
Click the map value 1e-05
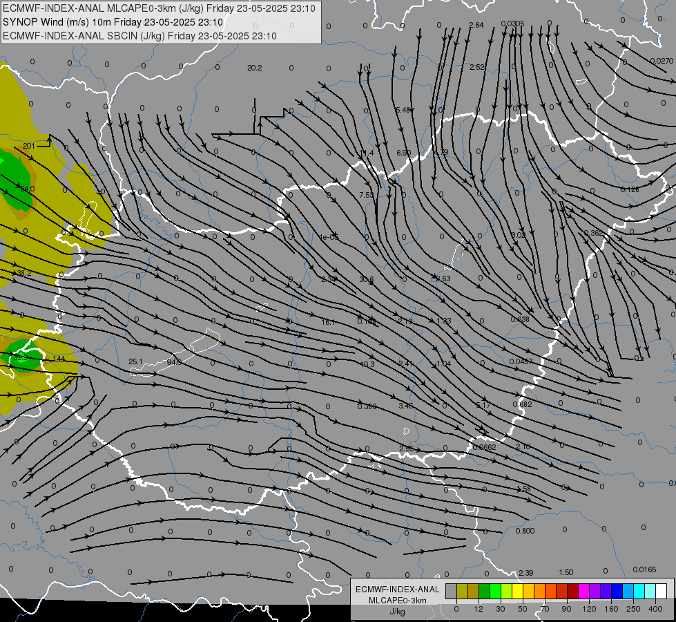329,237
